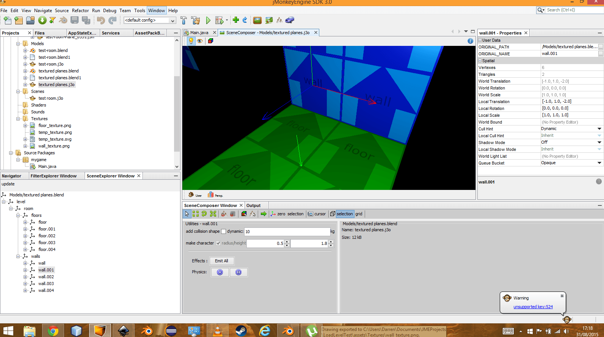Image resolution: width=604 pixels, height=337 pixels.
Task: Click the blue refresh arrow toolbar icon
Action: 245,20
